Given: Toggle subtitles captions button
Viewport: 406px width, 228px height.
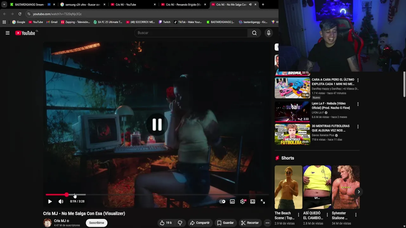Looking at the screenshot, I should tap(232, 201).
